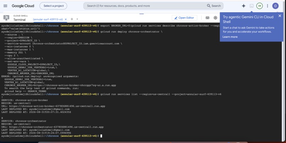Click 'LAST DEPLOYED AT: 2026-08-31T19:24:07' line

click(x=36, y=133)
